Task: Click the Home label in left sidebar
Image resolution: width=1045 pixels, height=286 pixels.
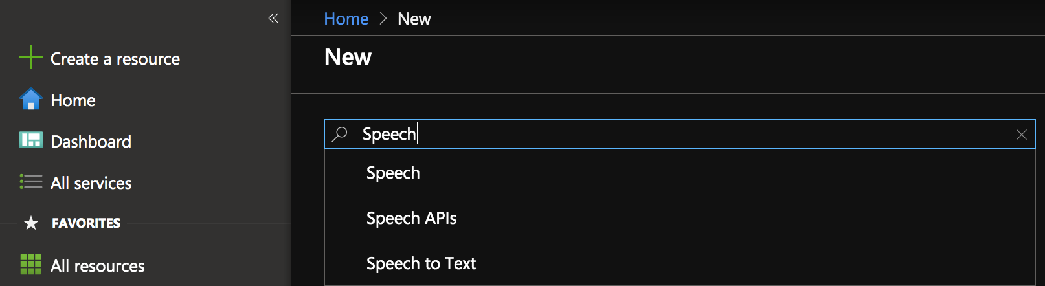Action: [73, 100]
